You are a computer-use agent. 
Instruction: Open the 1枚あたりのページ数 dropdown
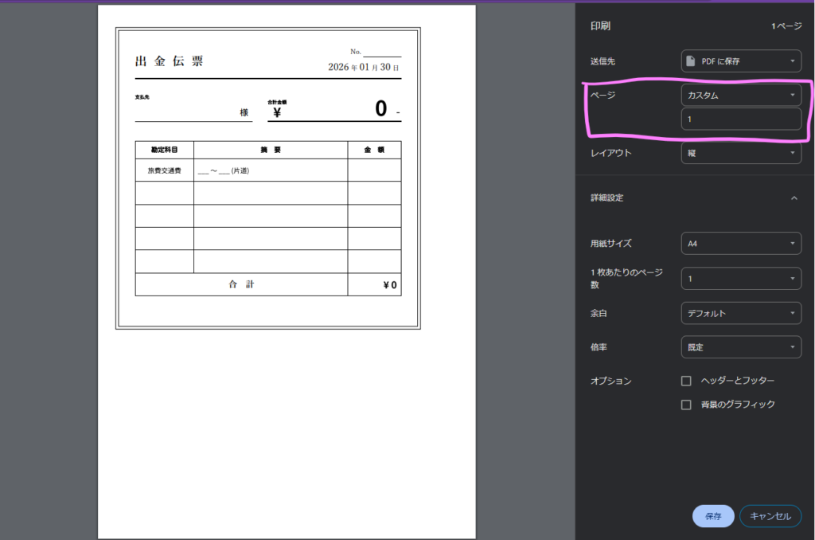click(x=741, y=279)
